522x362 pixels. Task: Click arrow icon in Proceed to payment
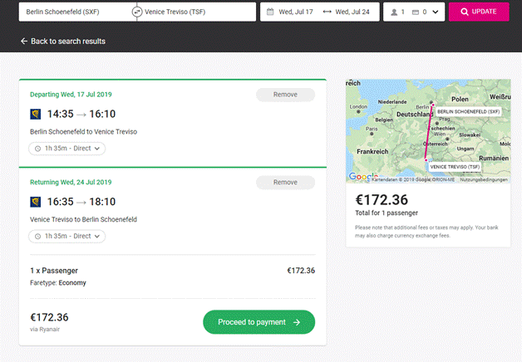coord(296,322)
